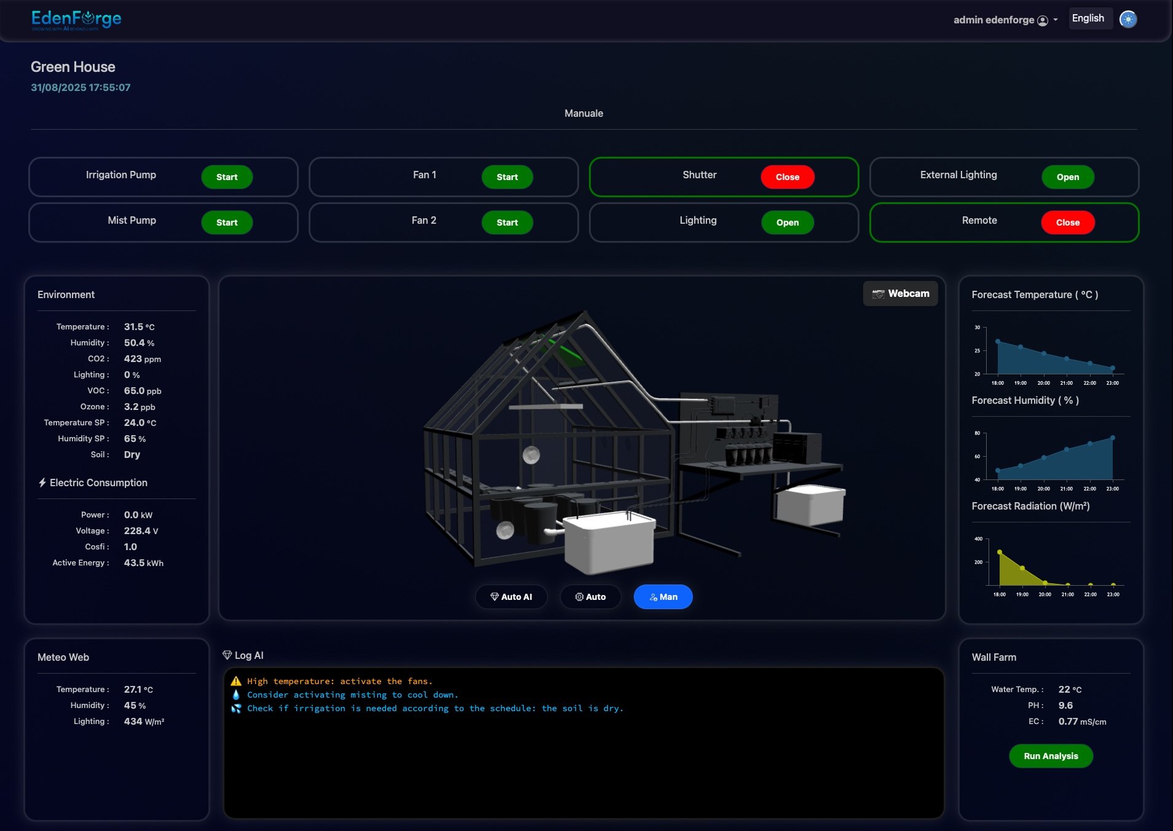This screenshot has width=1173, height=831.
Task: Select the Man manual mode
Action: (x=663, y=597)
